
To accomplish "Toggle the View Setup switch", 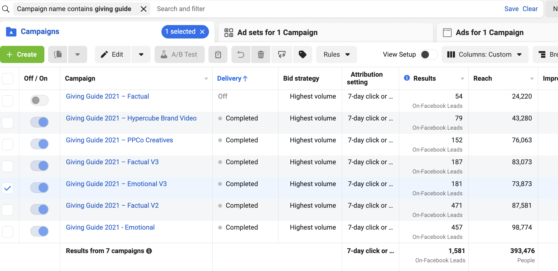I will tap(429, 55).
